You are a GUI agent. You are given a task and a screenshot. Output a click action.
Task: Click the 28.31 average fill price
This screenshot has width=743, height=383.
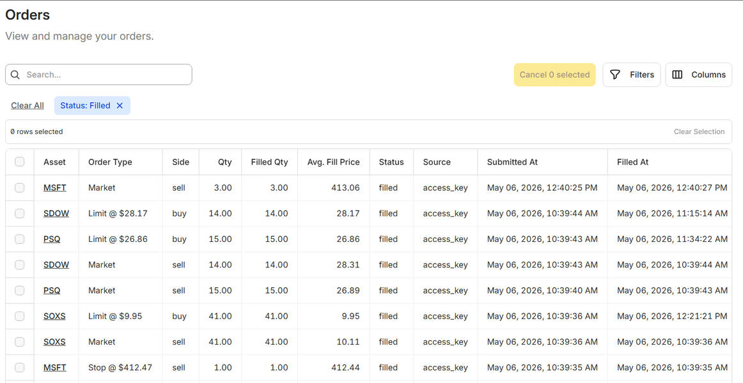pos(348,265)
